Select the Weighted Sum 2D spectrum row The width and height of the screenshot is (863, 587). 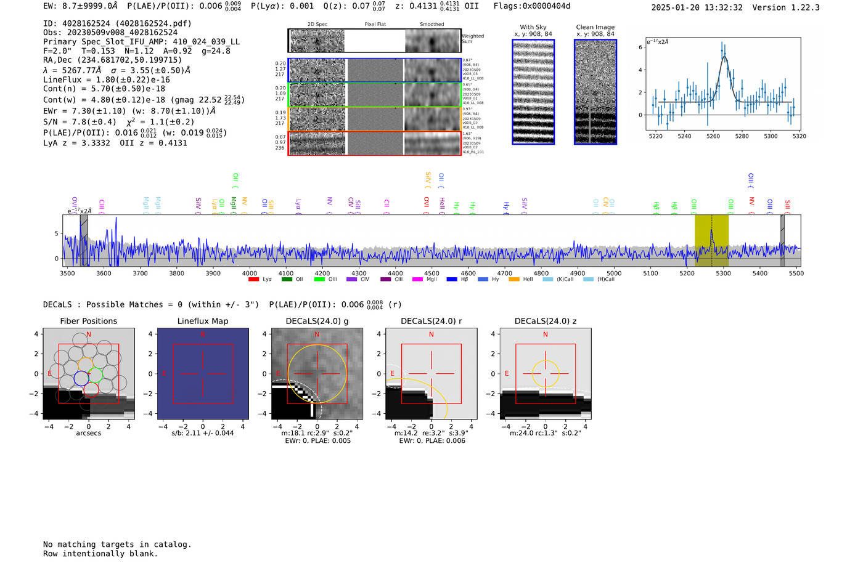[x=374, y=41]
